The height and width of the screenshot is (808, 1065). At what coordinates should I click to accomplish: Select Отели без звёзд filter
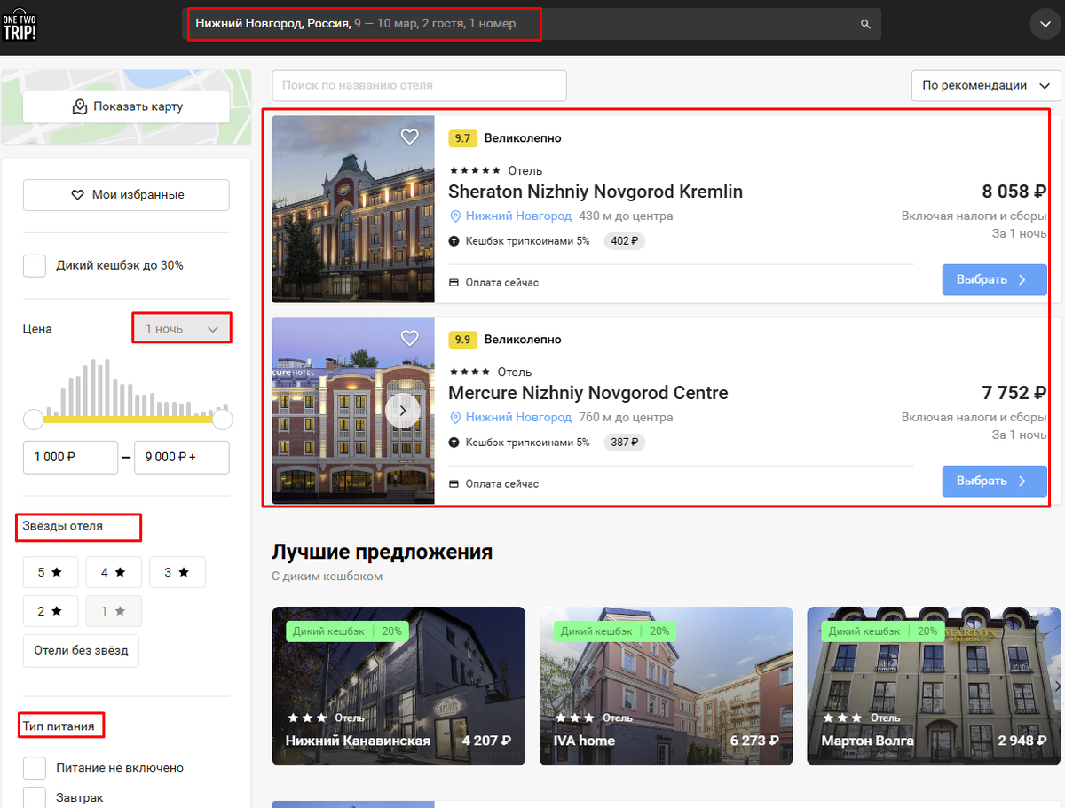81,650
